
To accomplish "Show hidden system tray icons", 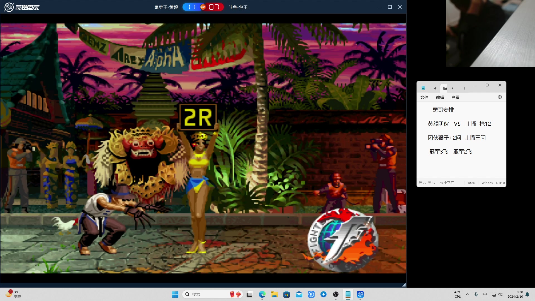I will click(x=467, y=294).
